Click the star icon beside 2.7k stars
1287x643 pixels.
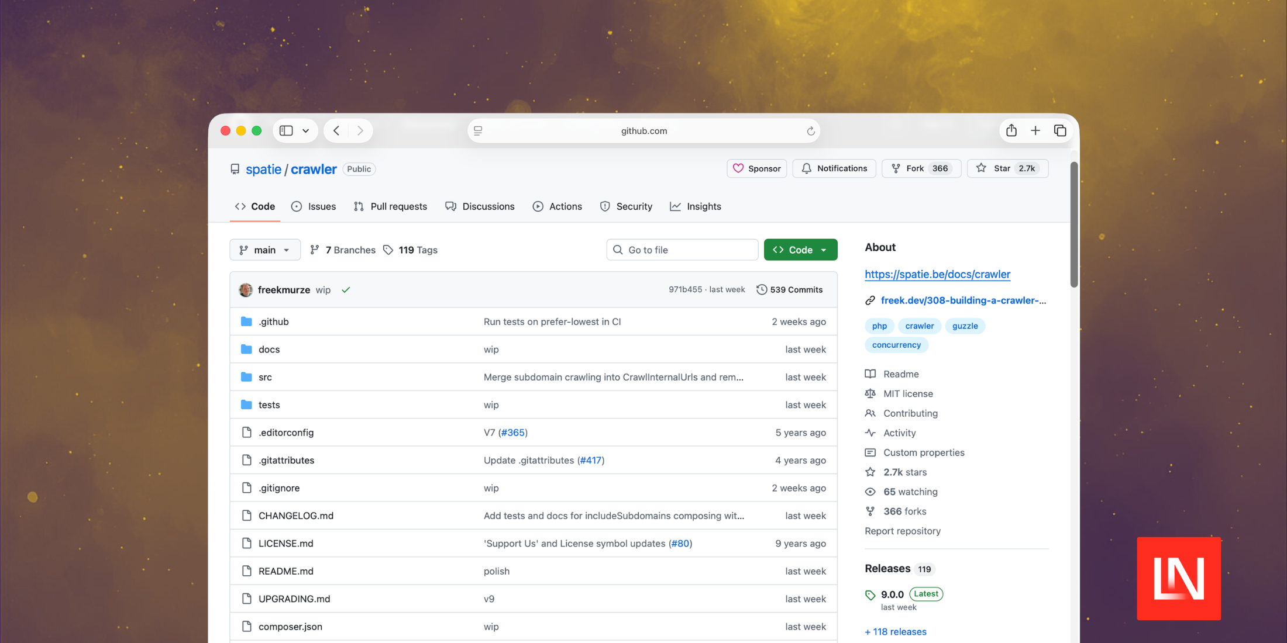click(870, 472)
